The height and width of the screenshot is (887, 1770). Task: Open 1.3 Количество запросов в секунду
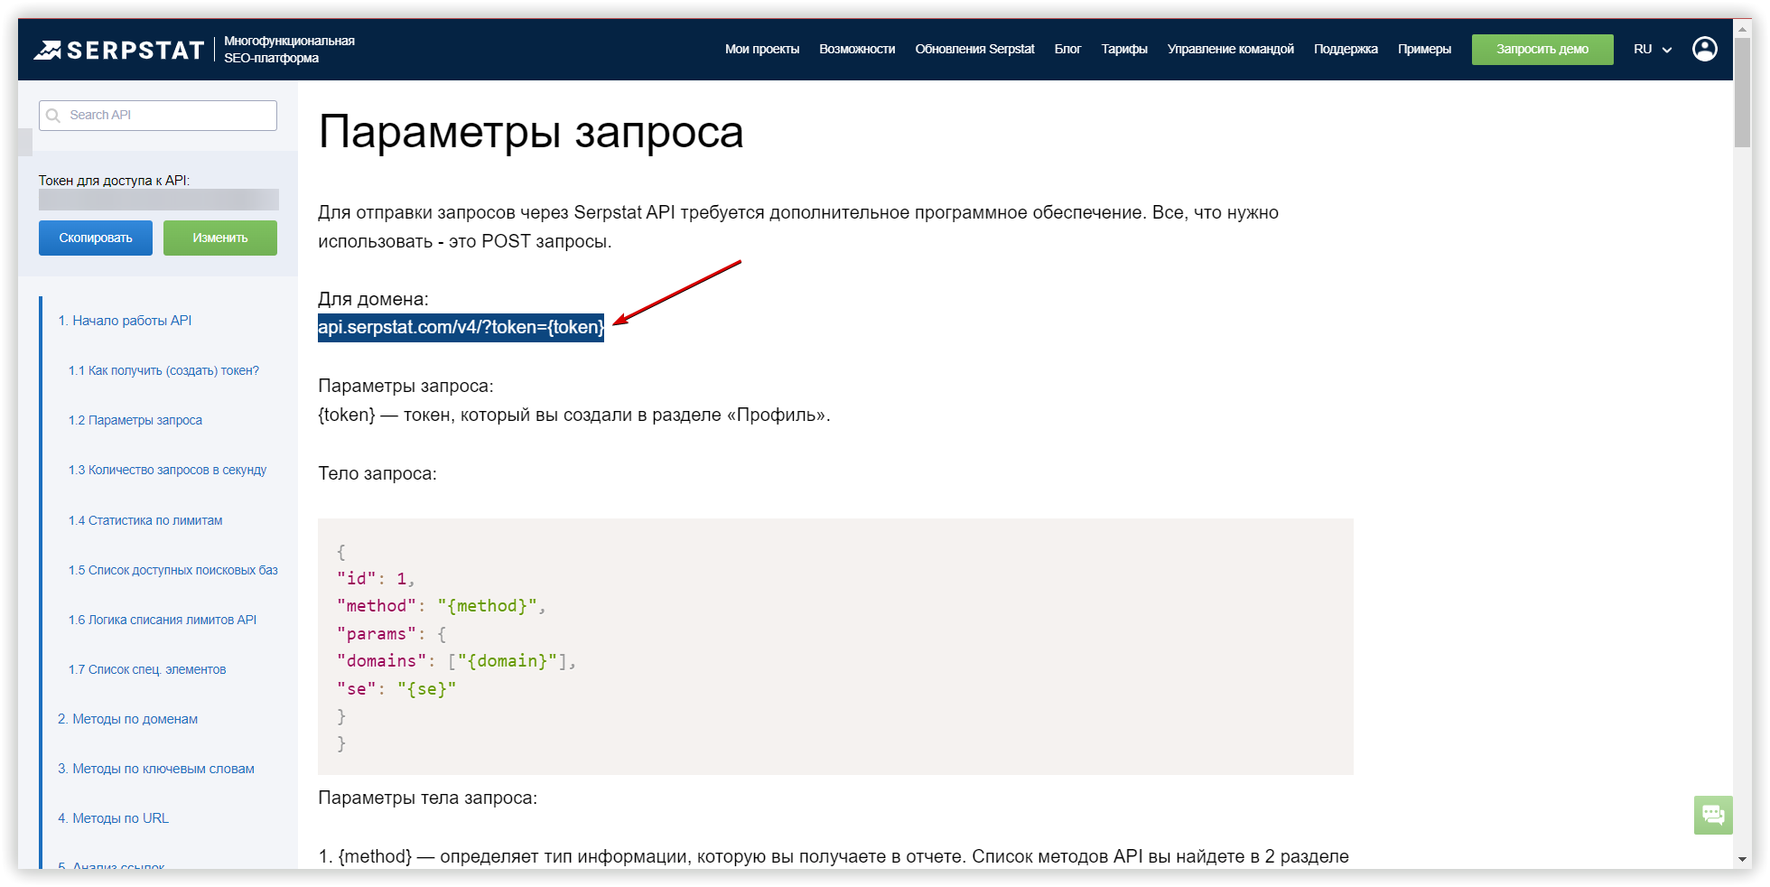tap(167, 470)
